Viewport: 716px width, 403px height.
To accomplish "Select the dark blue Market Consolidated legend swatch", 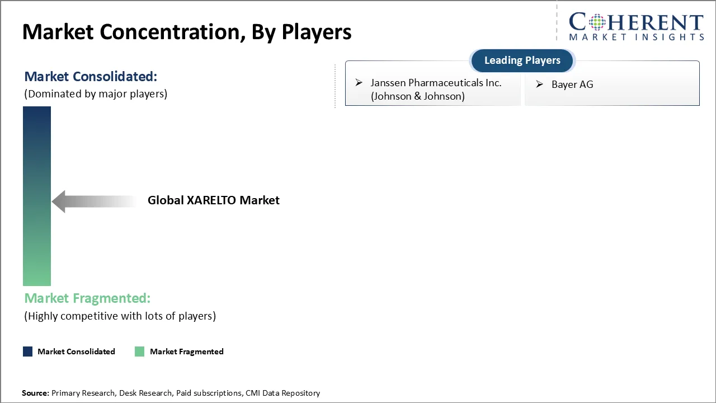I will point(28,352).
